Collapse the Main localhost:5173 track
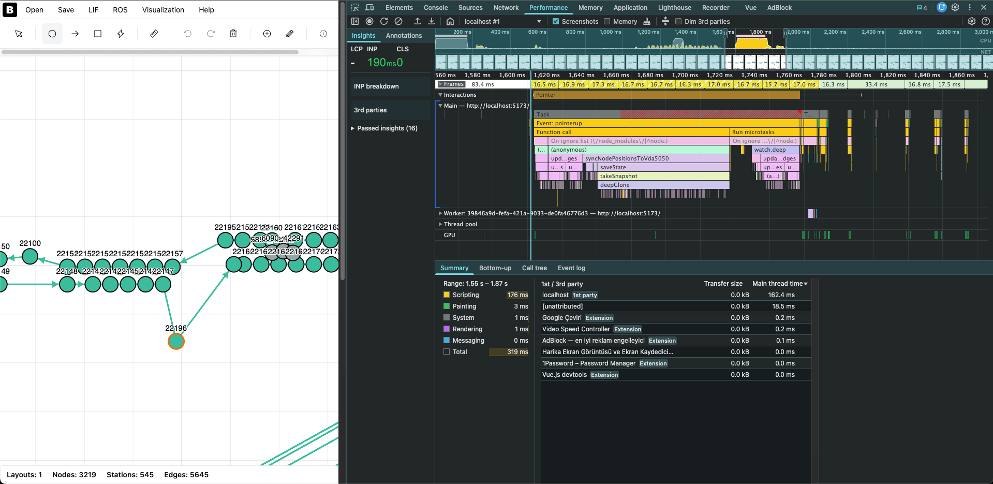 tap(440, 105)
